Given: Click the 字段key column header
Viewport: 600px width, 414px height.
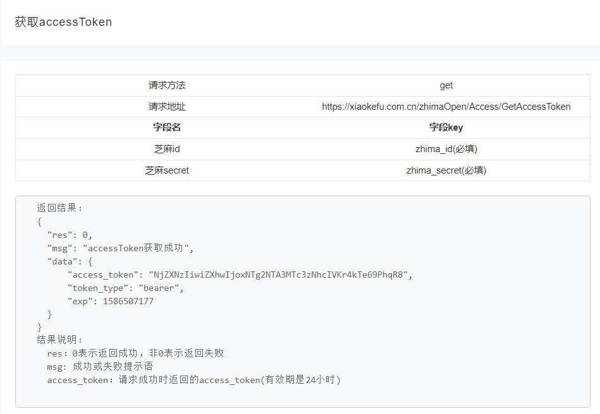Looking at the screenshot, I should click(x=446, y=127).
